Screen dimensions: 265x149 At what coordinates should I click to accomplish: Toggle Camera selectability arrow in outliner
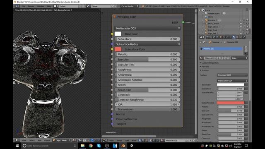[x=244, y=20]
